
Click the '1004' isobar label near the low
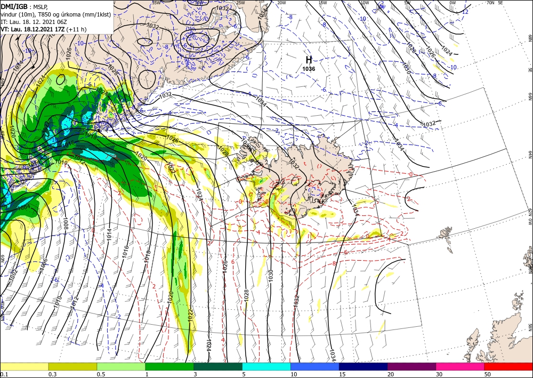point(24,207)
